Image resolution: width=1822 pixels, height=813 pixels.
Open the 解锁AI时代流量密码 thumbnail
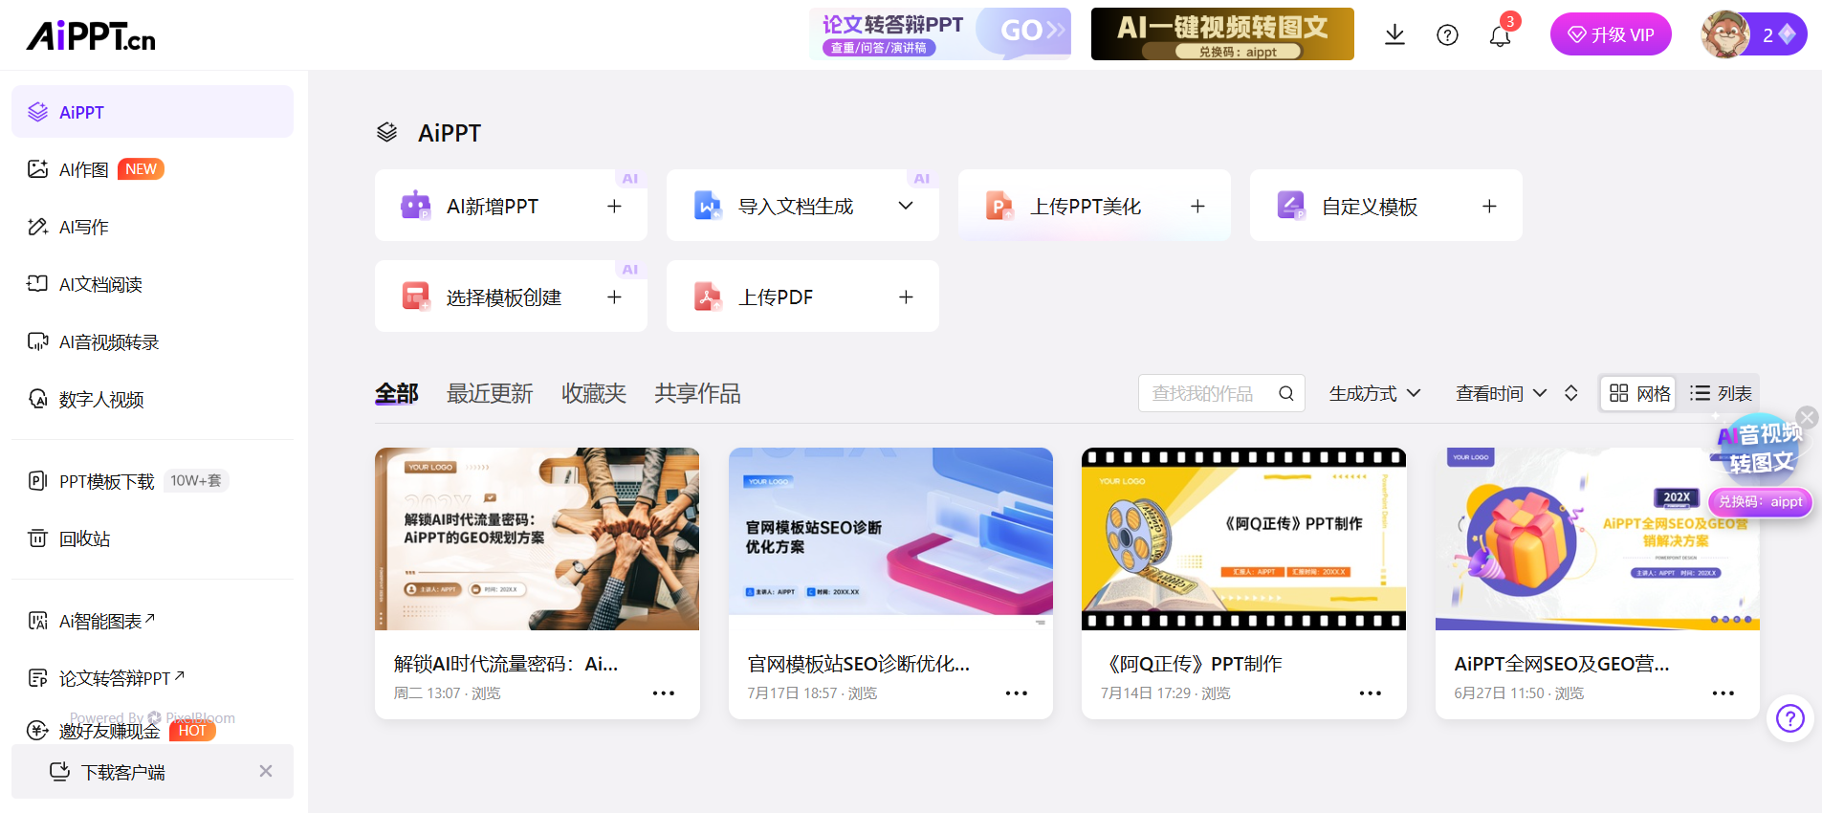coord(537,538)
